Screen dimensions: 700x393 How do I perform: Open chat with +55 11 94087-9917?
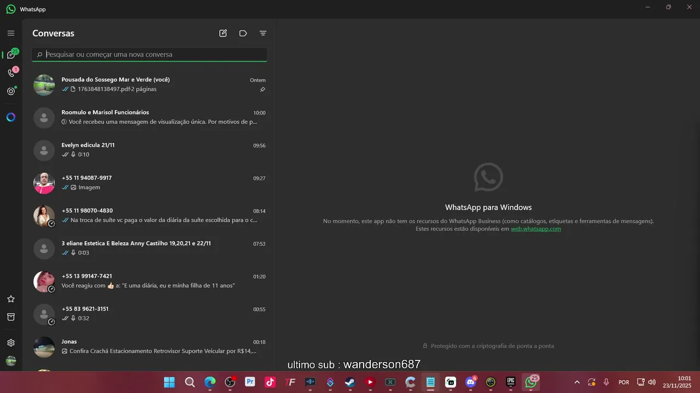149,183
